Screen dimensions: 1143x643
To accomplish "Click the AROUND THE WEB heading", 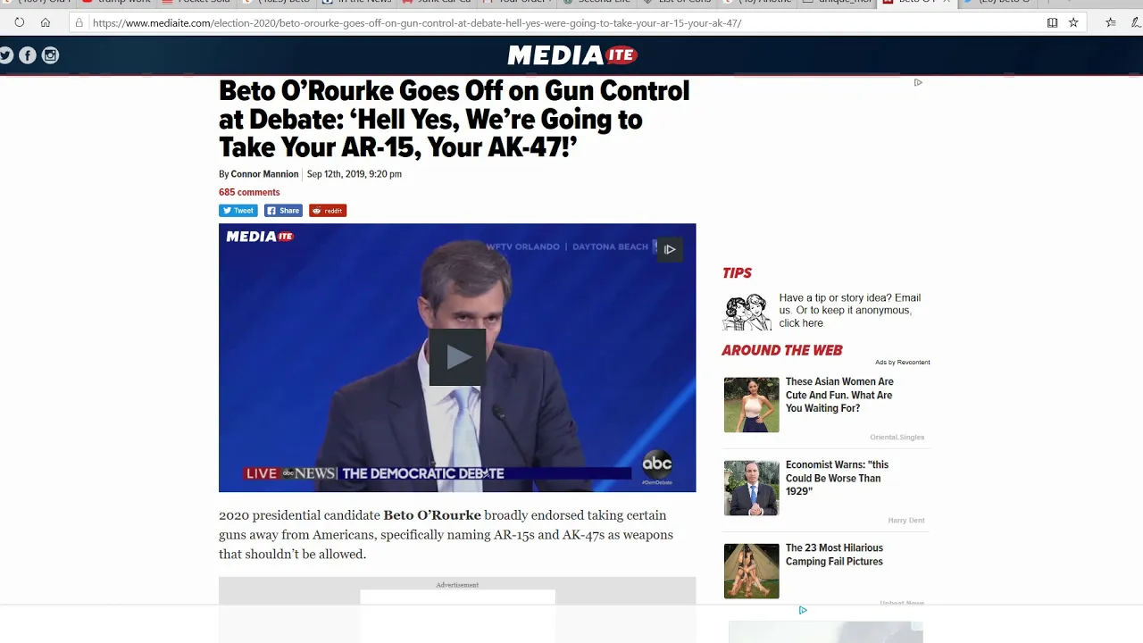I will tap(782, 350).
